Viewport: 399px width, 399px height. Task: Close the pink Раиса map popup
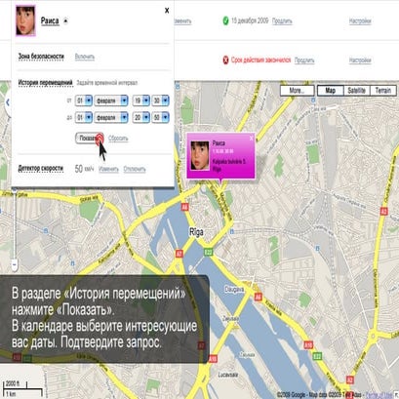251,139
